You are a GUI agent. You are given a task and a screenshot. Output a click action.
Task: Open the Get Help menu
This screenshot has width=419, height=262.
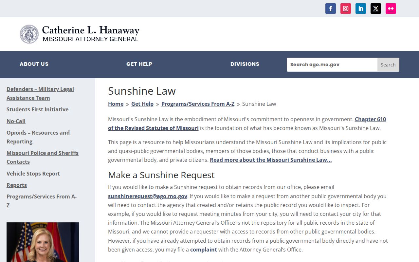[139, 64]
